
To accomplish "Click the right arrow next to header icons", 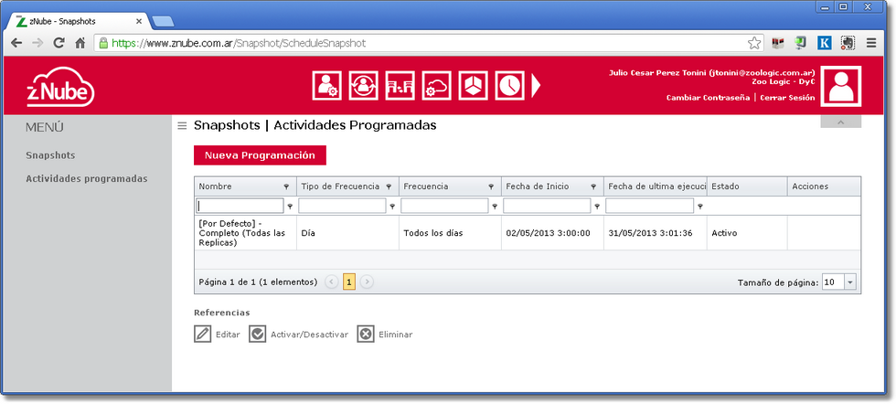I will [537, 85].
